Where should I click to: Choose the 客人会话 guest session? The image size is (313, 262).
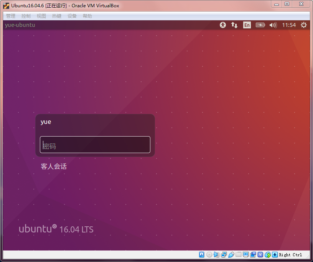coord(54,166)
